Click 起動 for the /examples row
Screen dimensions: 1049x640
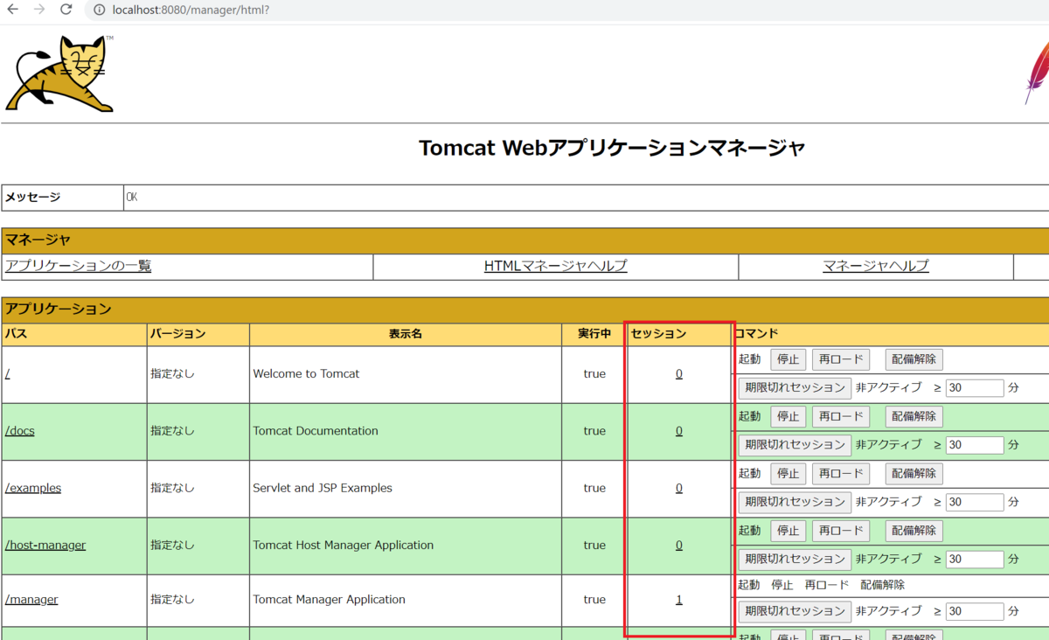pyautogui.click(x=749, y=473)
